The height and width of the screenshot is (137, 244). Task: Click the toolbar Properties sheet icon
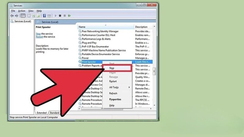click(29, 16)
